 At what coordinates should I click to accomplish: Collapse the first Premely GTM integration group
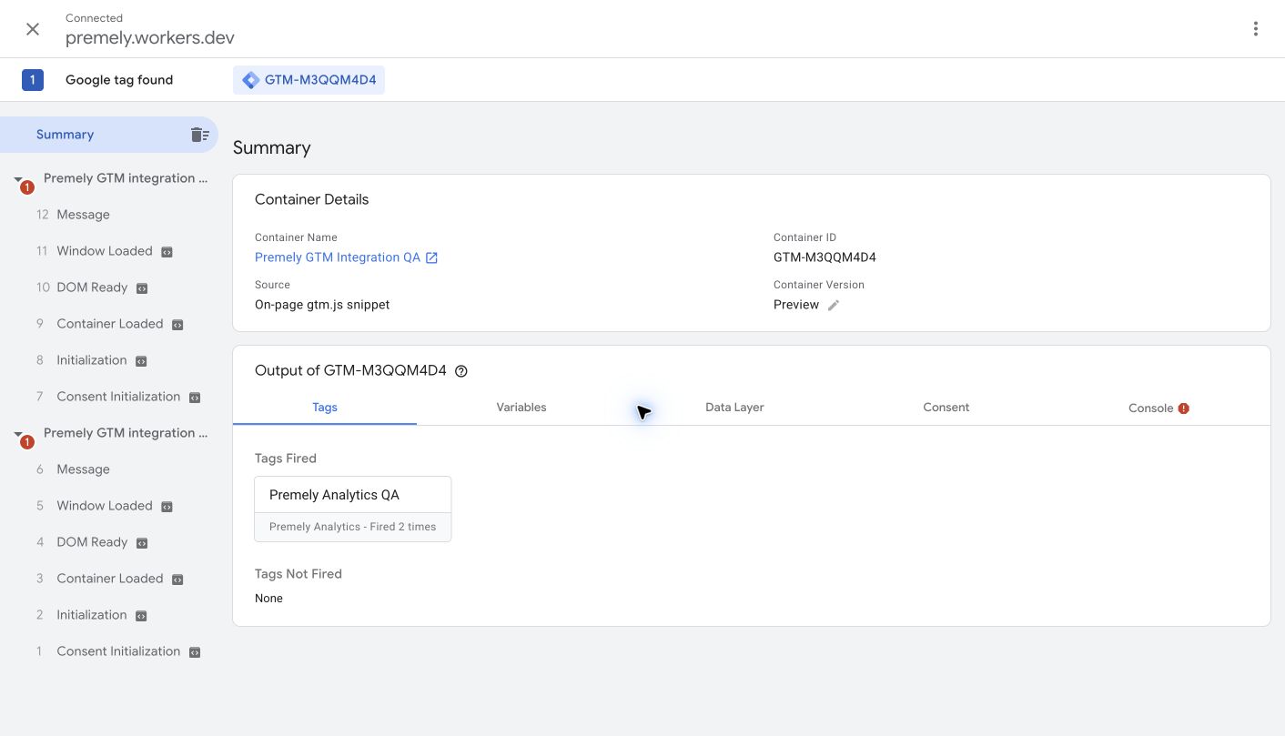[18, 180]
